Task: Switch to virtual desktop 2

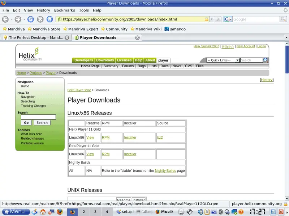Action: point(84,212)
